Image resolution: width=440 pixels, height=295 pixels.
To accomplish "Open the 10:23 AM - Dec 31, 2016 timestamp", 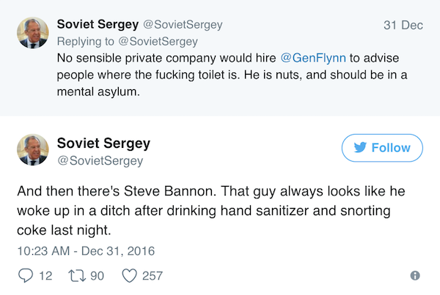I will click(x=86, y=252).
